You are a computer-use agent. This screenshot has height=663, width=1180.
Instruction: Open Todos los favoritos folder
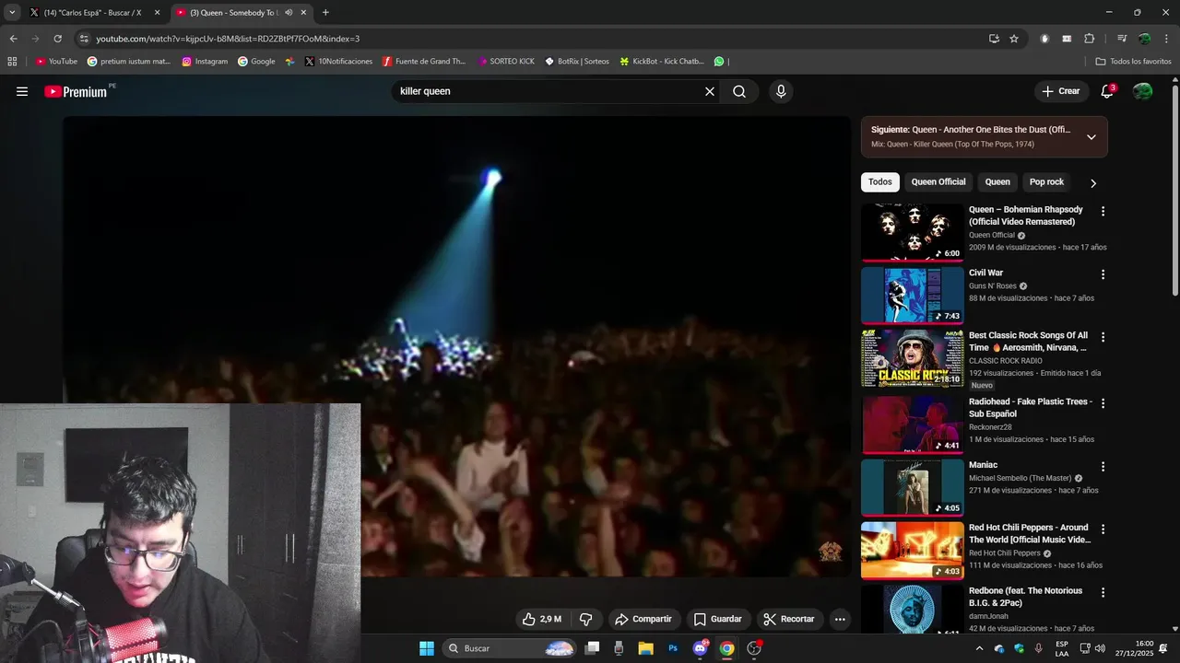tap(1133, 62)
